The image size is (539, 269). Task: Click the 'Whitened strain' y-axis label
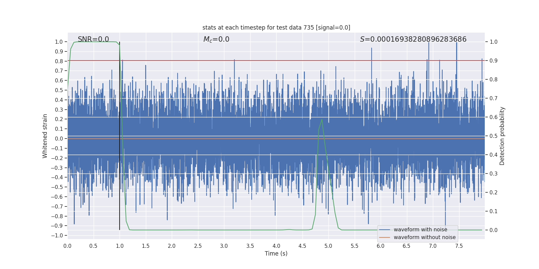tap(45, 136)
